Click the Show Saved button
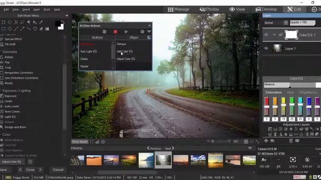Screen dimensions: 321x180 pos(80,141)
